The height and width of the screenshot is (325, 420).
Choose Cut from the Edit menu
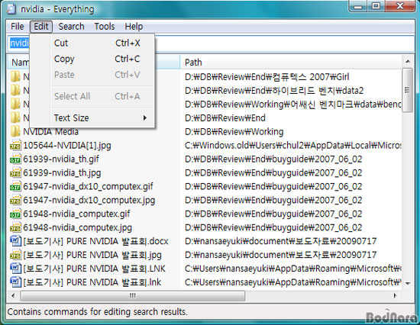click(x=92, y=43)
